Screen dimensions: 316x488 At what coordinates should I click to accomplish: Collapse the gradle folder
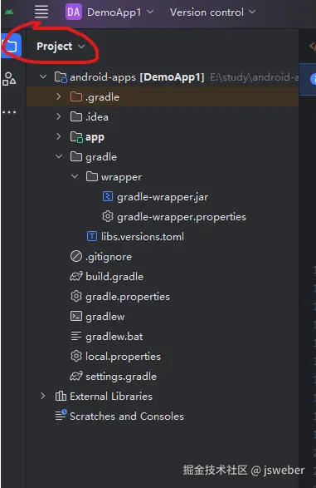[59, 156]
